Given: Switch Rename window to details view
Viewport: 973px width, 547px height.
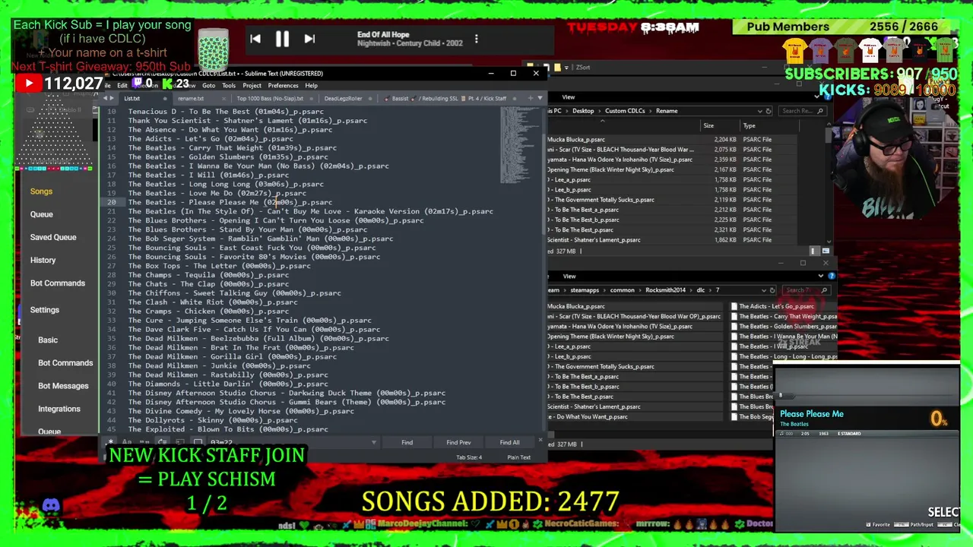Looking at the screenshot, I should pos(813,251).
